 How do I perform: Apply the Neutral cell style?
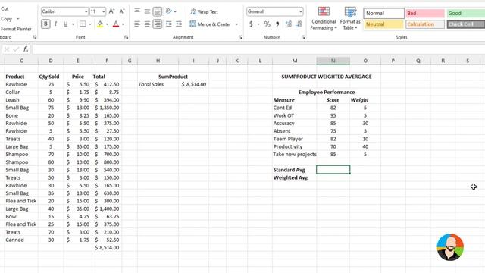click(383, 24)
